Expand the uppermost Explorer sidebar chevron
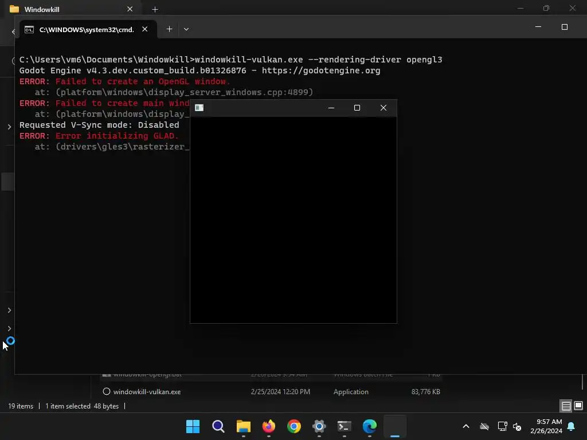Screen dimensions: 587x440 [x=9, y=127]
